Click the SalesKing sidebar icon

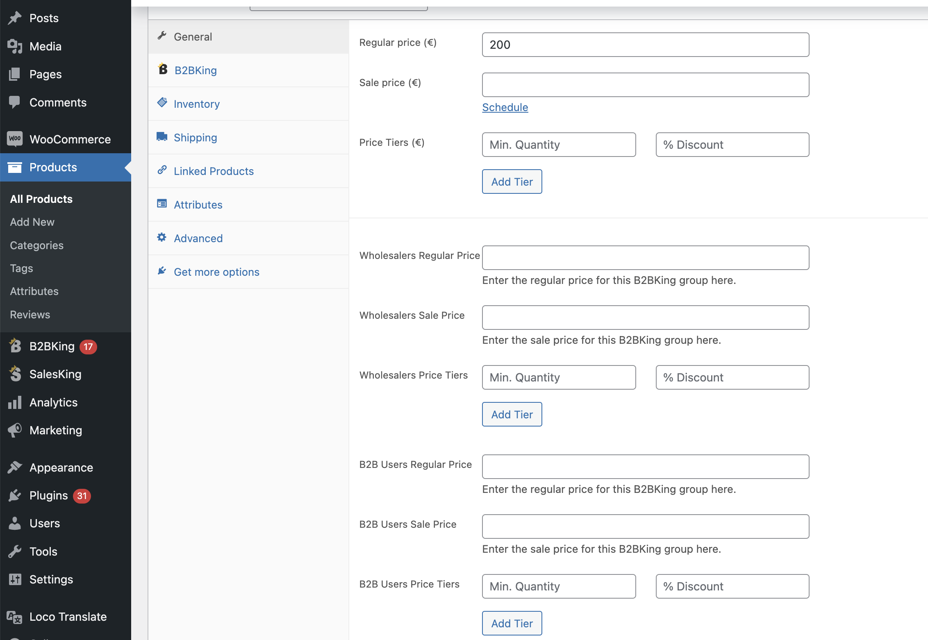pyautogui.click(x=15, y=374)
